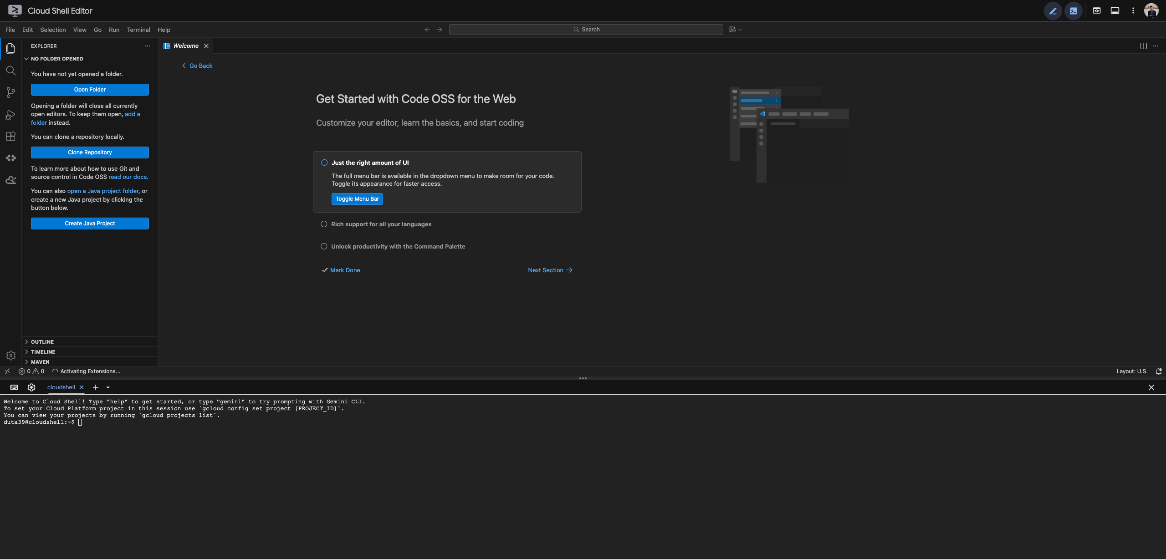Viewport: 1166px width, 559px height.
Task: Click 'open a Java project folder' link
Action: (x=103, y=191)
